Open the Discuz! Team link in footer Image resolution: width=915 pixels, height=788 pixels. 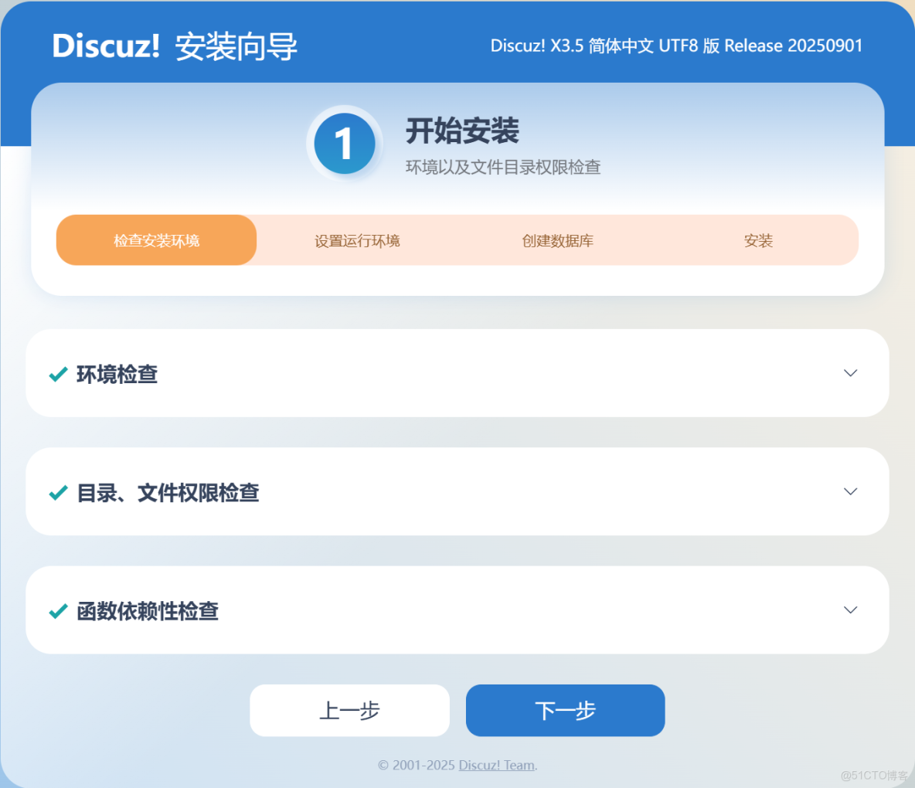click(x=496, y=765)
